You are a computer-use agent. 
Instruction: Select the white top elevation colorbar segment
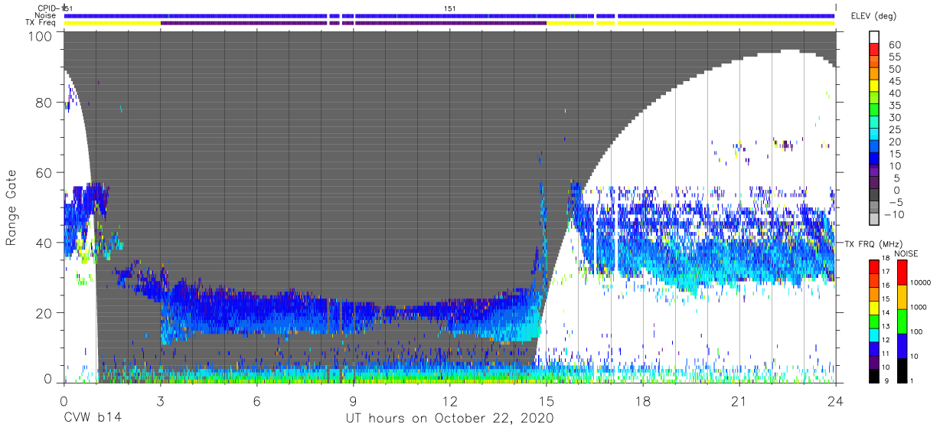[875, 38]
